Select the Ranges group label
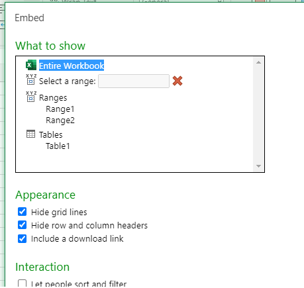 pos(53,98)
